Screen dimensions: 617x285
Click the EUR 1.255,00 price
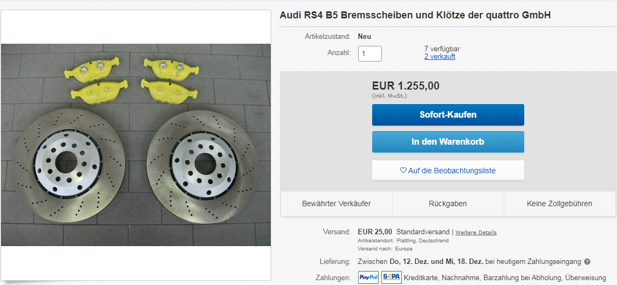(406, 85)
